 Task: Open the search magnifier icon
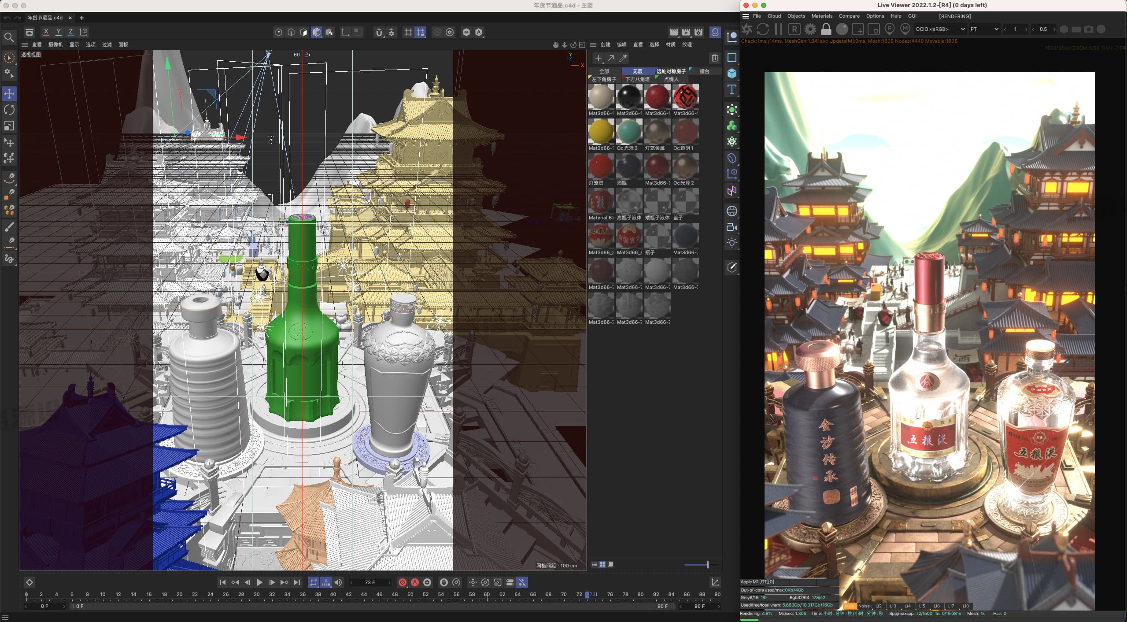(x=9, y=37)
